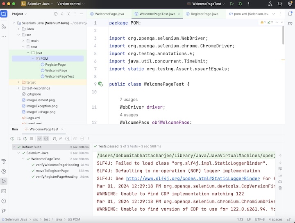The image size is (295, 223).
Task: Start debugging with the bug icon
Action: [x=240, y=4]
